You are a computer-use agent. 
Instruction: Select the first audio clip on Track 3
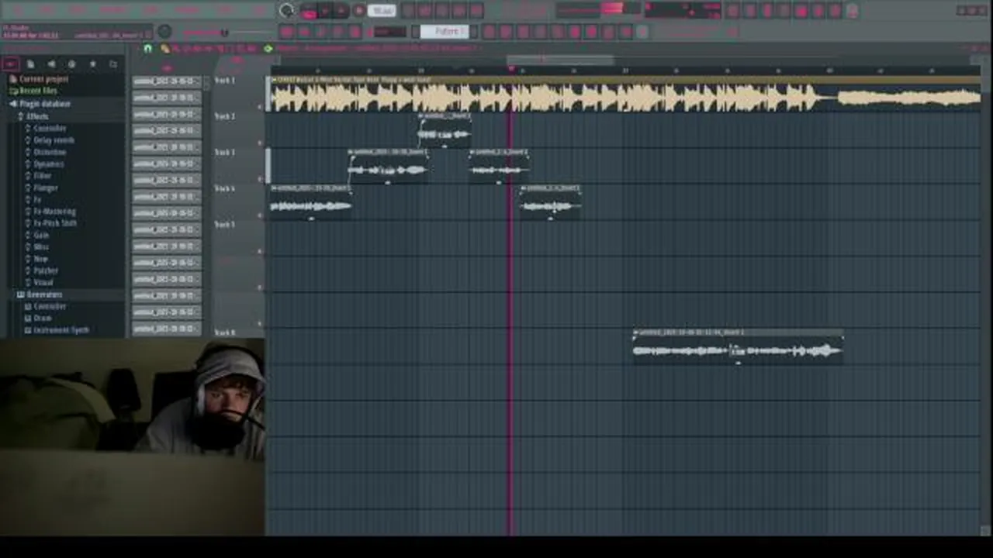click(x=389, y=167)
